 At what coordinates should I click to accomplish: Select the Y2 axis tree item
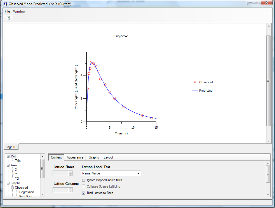click(x=17, y=178)
